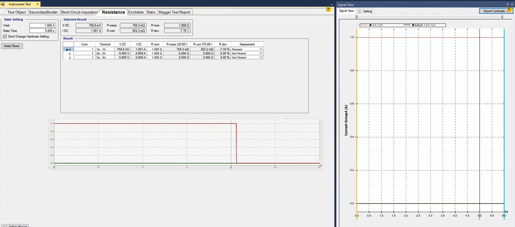This screenshot has width=515, height=227.
Task: Open the Megger Test Report tab
Action: coord(174,12)
